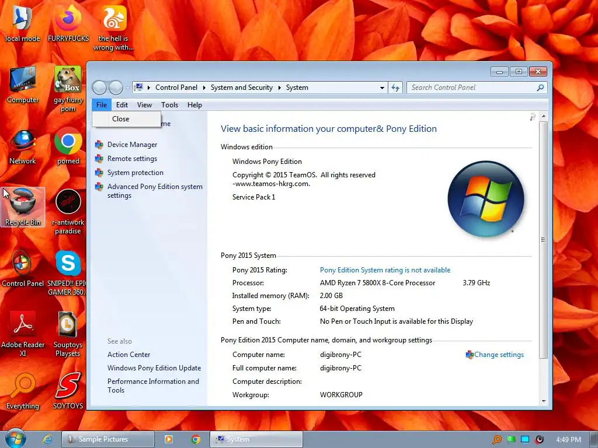The height and width of the screenshot is (448, 598).
Task: Click the System breadcrumb in address bar
Action: 297,87
